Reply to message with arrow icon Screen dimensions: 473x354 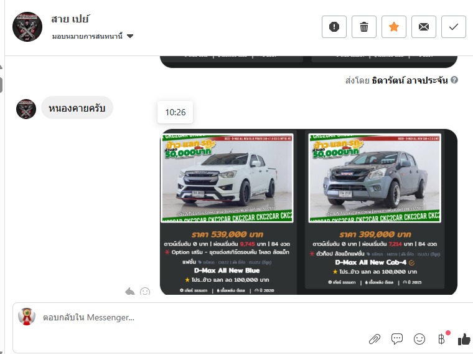(x=129, y=291)
